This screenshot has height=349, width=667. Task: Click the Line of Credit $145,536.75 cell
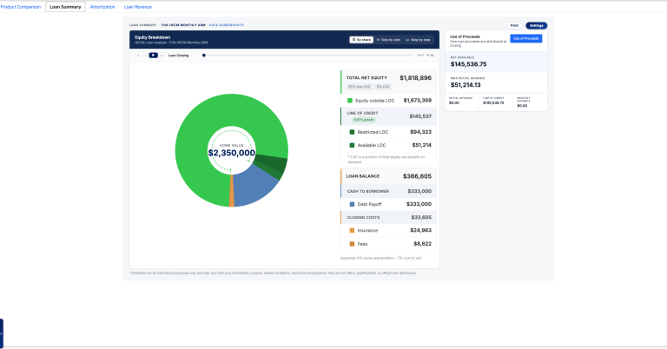coord(496,101)
